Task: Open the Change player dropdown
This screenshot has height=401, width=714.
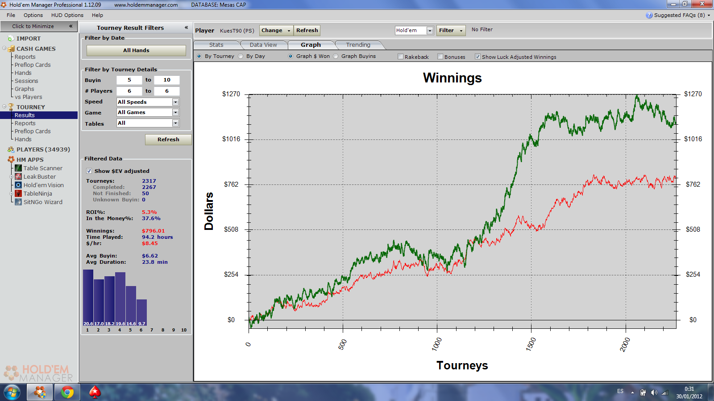Action: click(276, 30)
